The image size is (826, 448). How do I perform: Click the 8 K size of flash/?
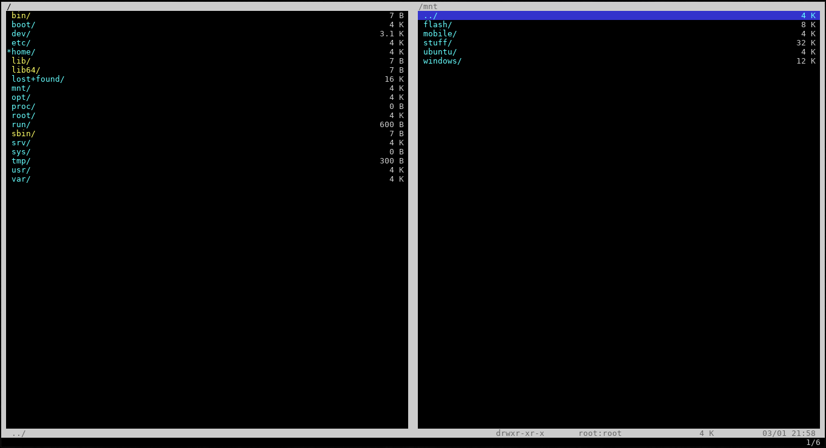pyautogui.click(x=808, y=25)
